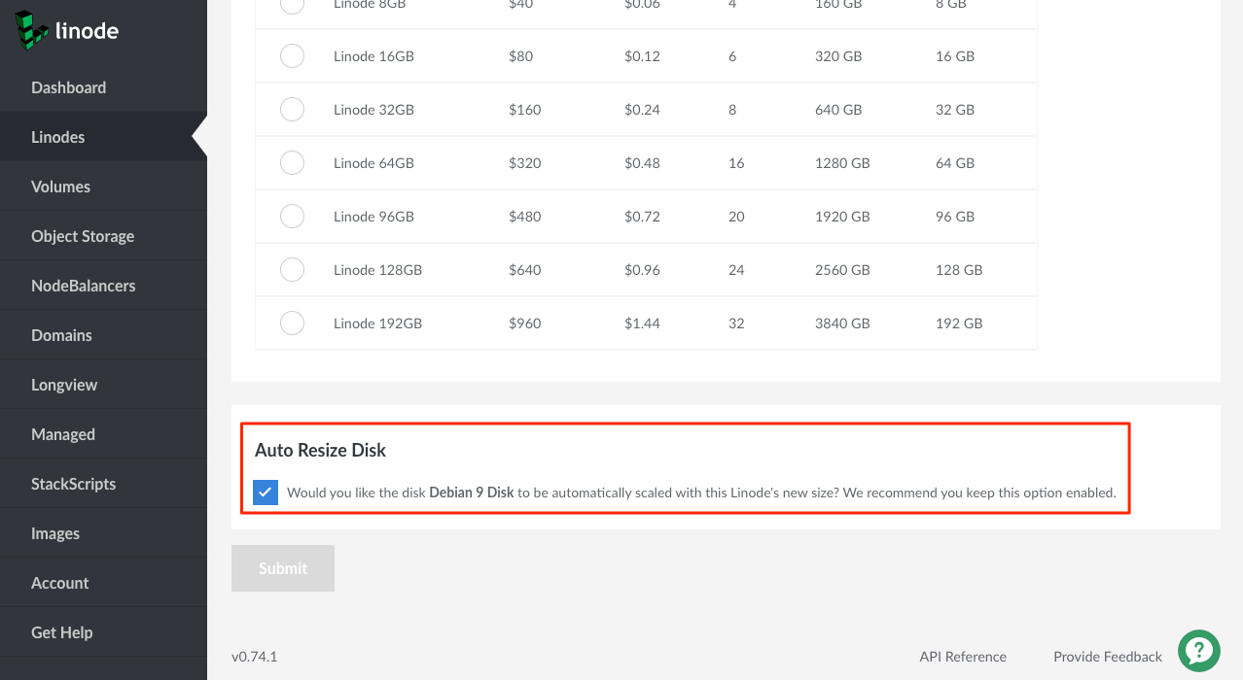Open Get Help in the sidebar
The height and width of the screenshot is (680, 1243).
(61, 632)
